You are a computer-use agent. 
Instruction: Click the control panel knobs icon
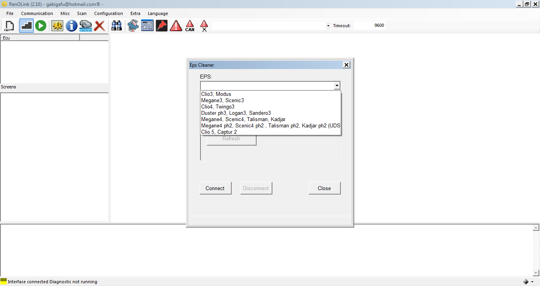click(147, 26)
